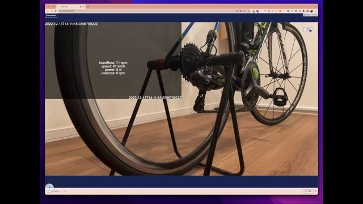Reload the page with the browser refresh icon
The height and width of the screenshot is (204, 363).
point(56,11)
